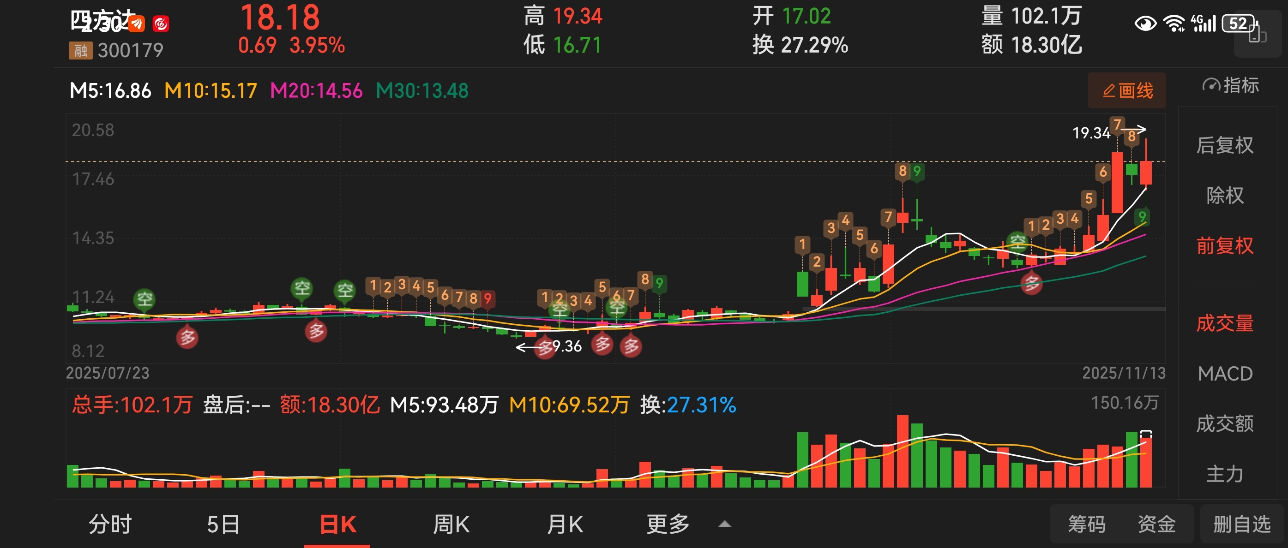Tap the red 多 signal marker under the recent candles
This screenshot has width=1288, height=548.
(x=1031, y=283)
